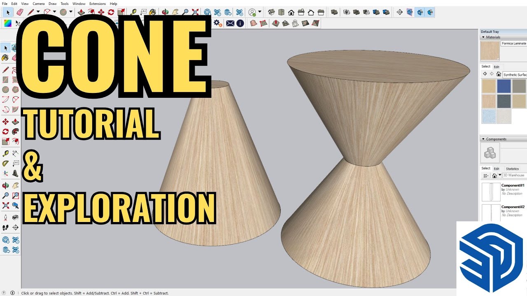Pick the Line pencil tool in top toolbar

pos(30,12)
